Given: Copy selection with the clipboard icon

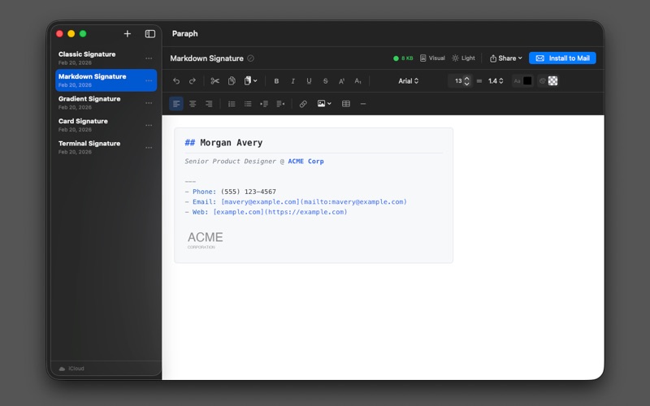Looking at the screenshot, I should coord(232,81).
